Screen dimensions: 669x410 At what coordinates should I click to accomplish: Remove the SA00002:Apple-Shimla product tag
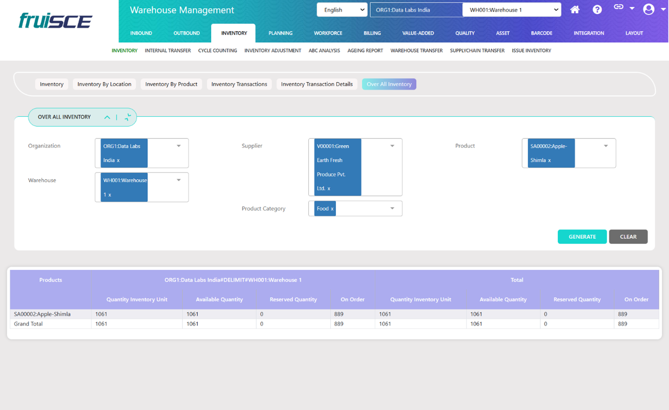pyautogui.click(x=549, y=160)
